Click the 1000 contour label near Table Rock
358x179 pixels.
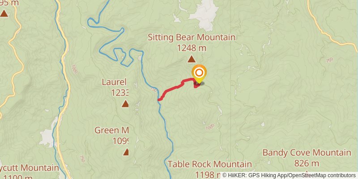210,127
